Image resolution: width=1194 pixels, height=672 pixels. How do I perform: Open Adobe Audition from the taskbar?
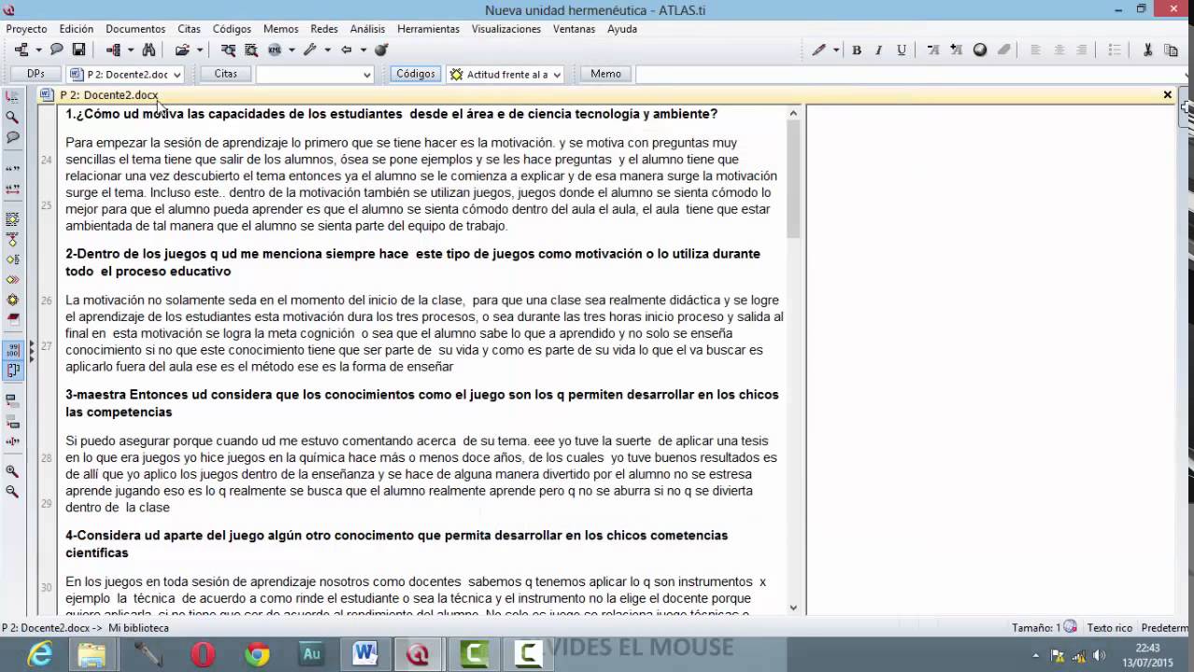tap(311, 654)
